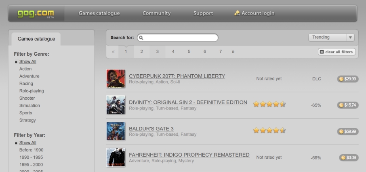
Task: Open Baldur's Gate 3 cover thumbnail
Action: click(116, 131)
